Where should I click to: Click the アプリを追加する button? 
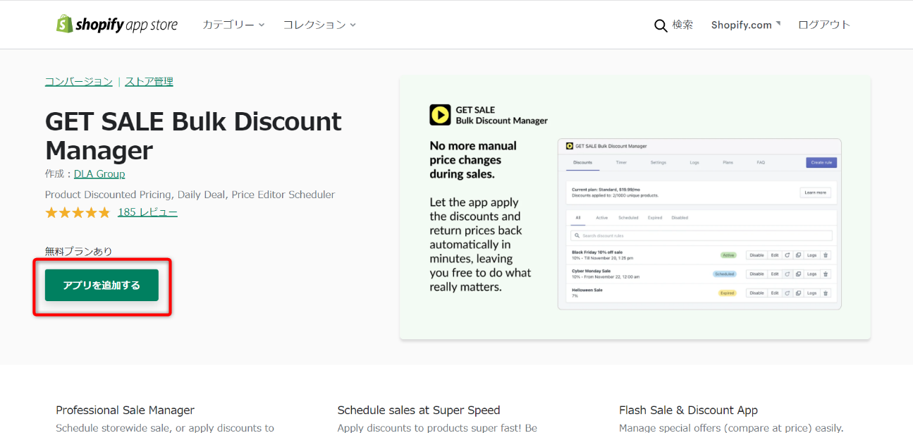102,285
